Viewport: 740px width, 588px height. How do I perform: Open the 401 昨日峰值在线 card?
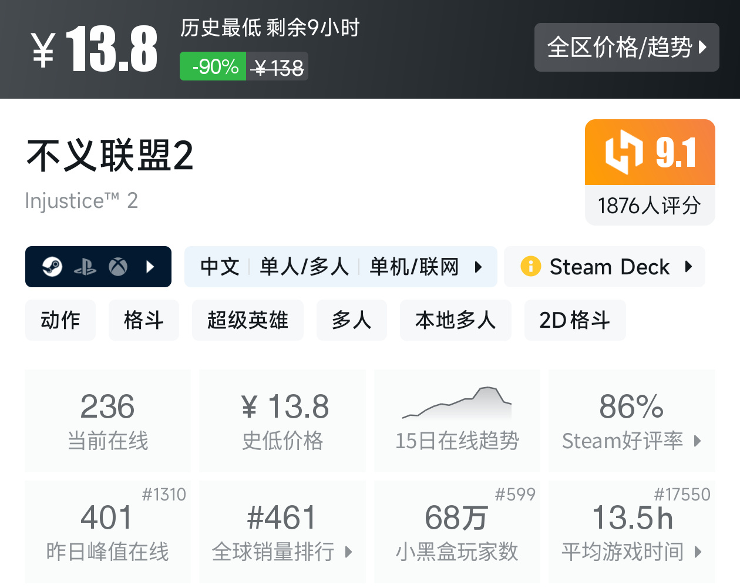108,532
